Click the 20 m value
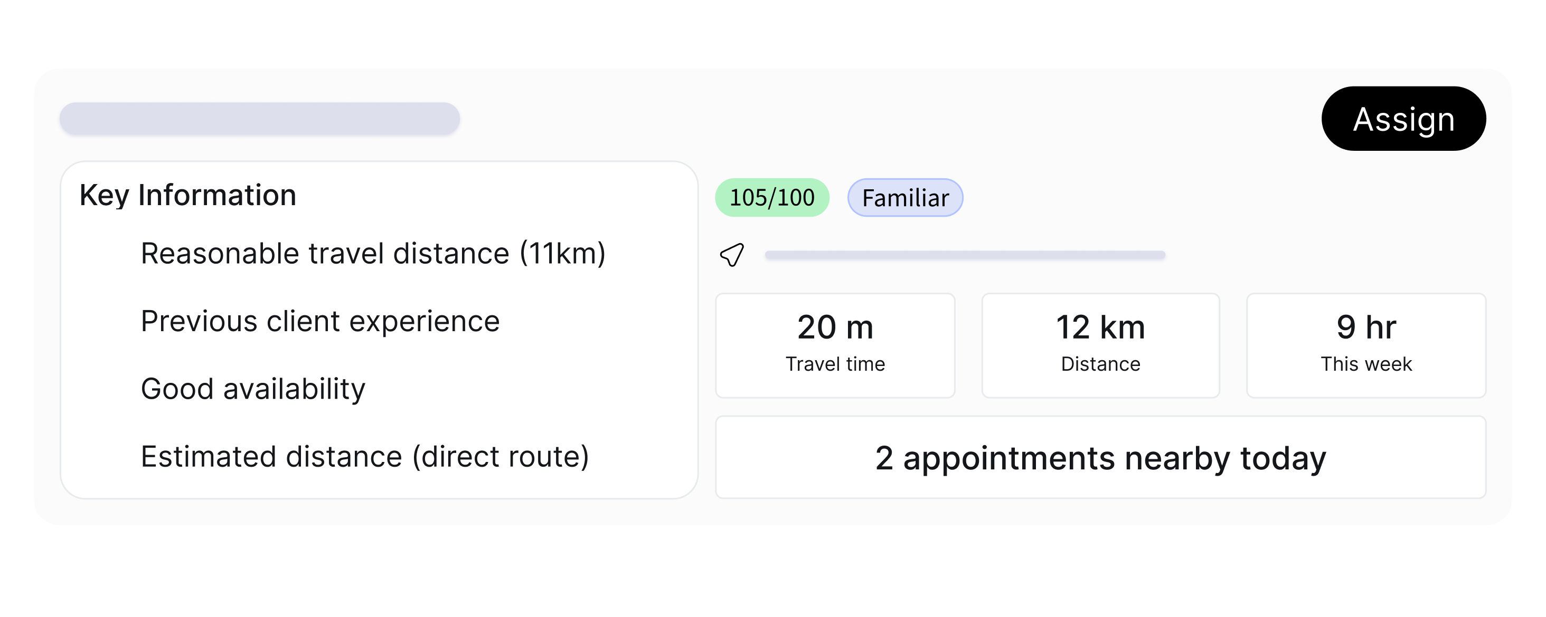The width and height of the screenshot is (1546, 617). [835, 327]
